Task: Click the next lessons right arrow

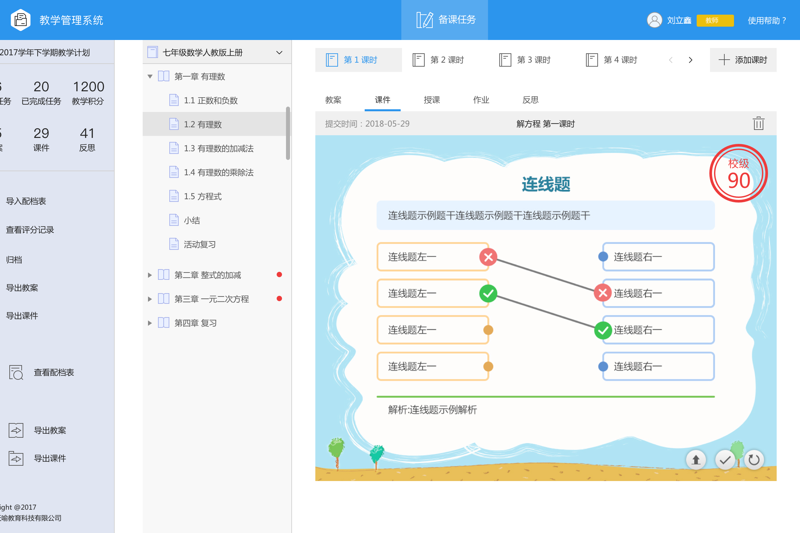Action: tap(690, 60)
